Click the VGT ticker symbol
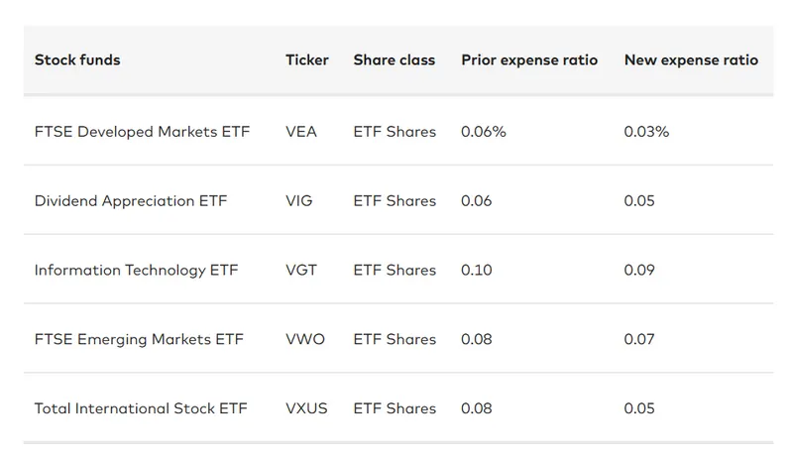Screen dimensions: 793x455 coord(301,271)
